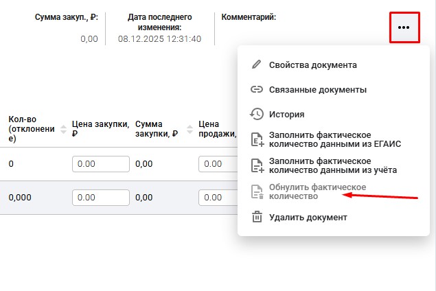
Task: Click the pencil icon for document properties
Action: point(256,65)
